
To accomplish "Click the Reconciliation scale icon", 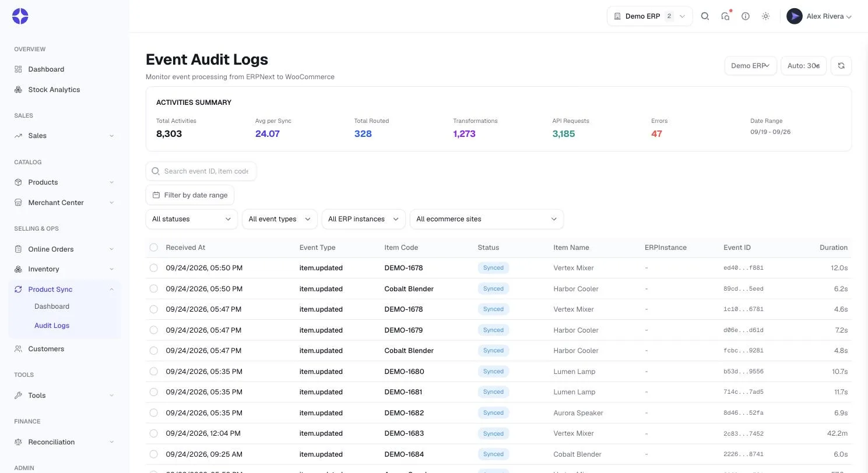I will click(x=18, y=442).
